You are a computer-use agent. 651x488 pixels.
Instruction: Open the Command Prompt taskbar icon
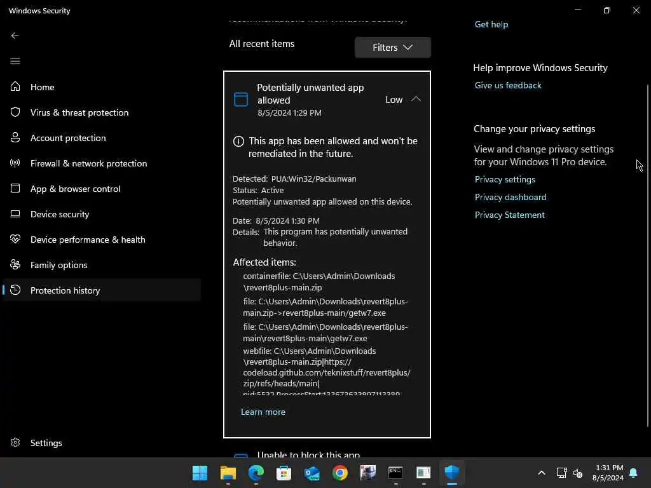[x=395, y=473]
